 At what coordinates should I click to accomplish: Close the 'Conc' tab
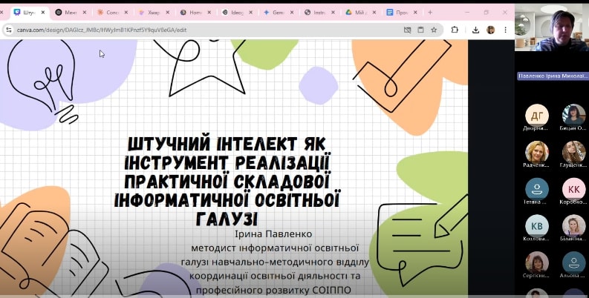click(126, 13)
